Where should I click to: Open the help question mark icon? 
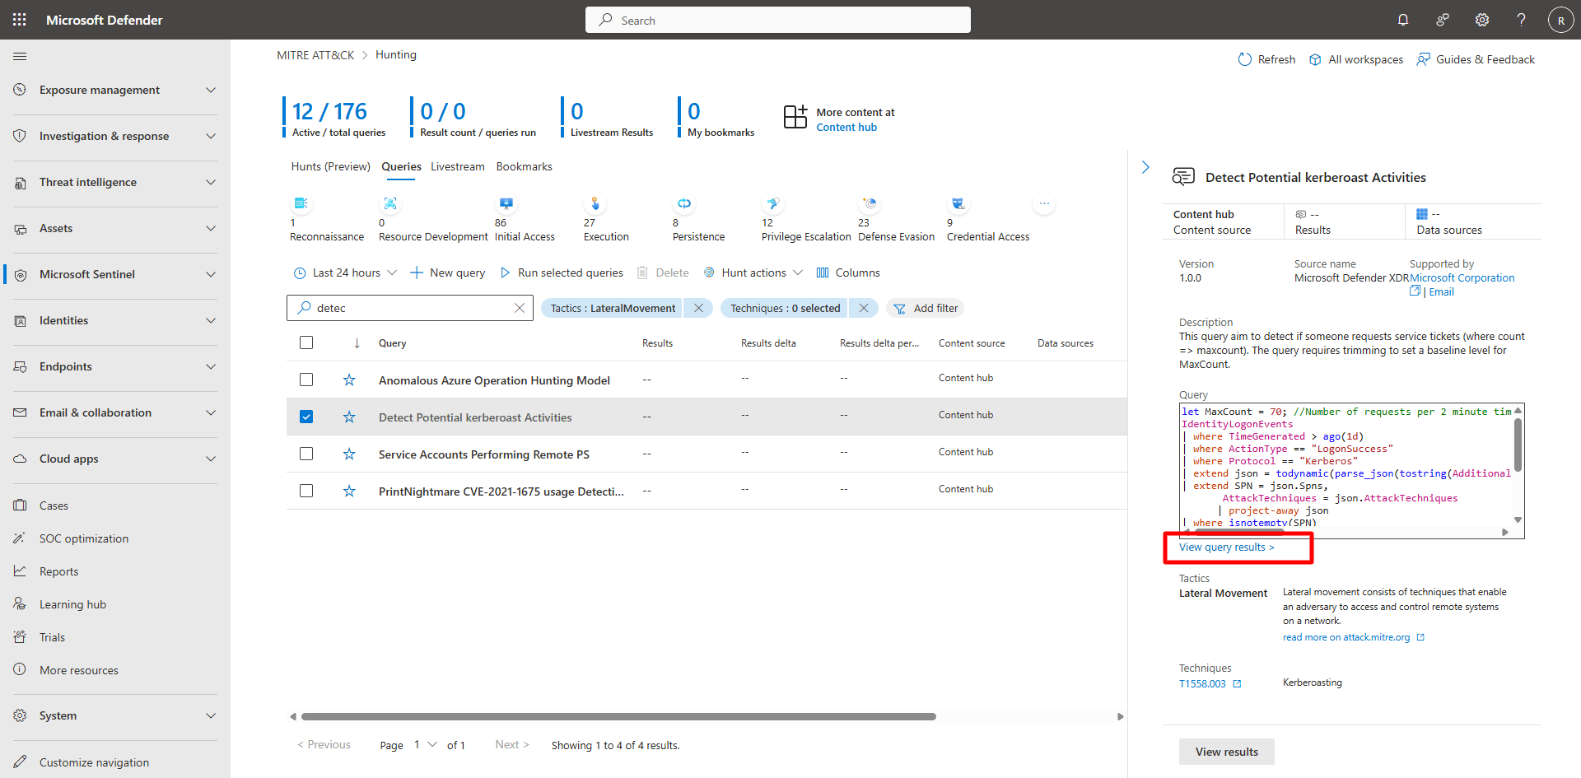point(1522,20)
